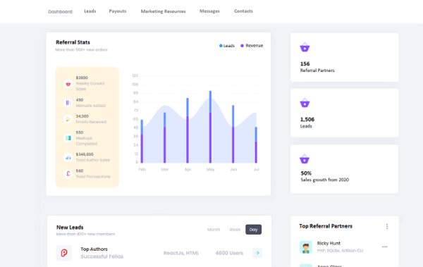
Task: Click the Total Transactions pound icon
Action: 68,174
